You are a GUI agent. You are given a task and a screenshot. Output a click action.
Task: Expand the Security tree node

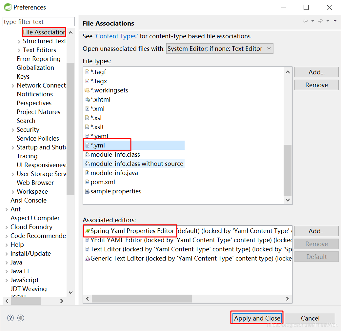13,130
